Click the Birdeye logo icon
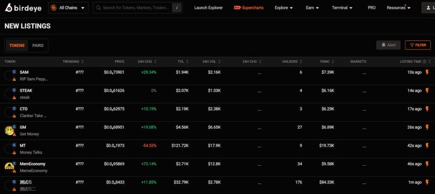This screenshot has width=435, height=194. pyautogui.click(x=9, y=8)
